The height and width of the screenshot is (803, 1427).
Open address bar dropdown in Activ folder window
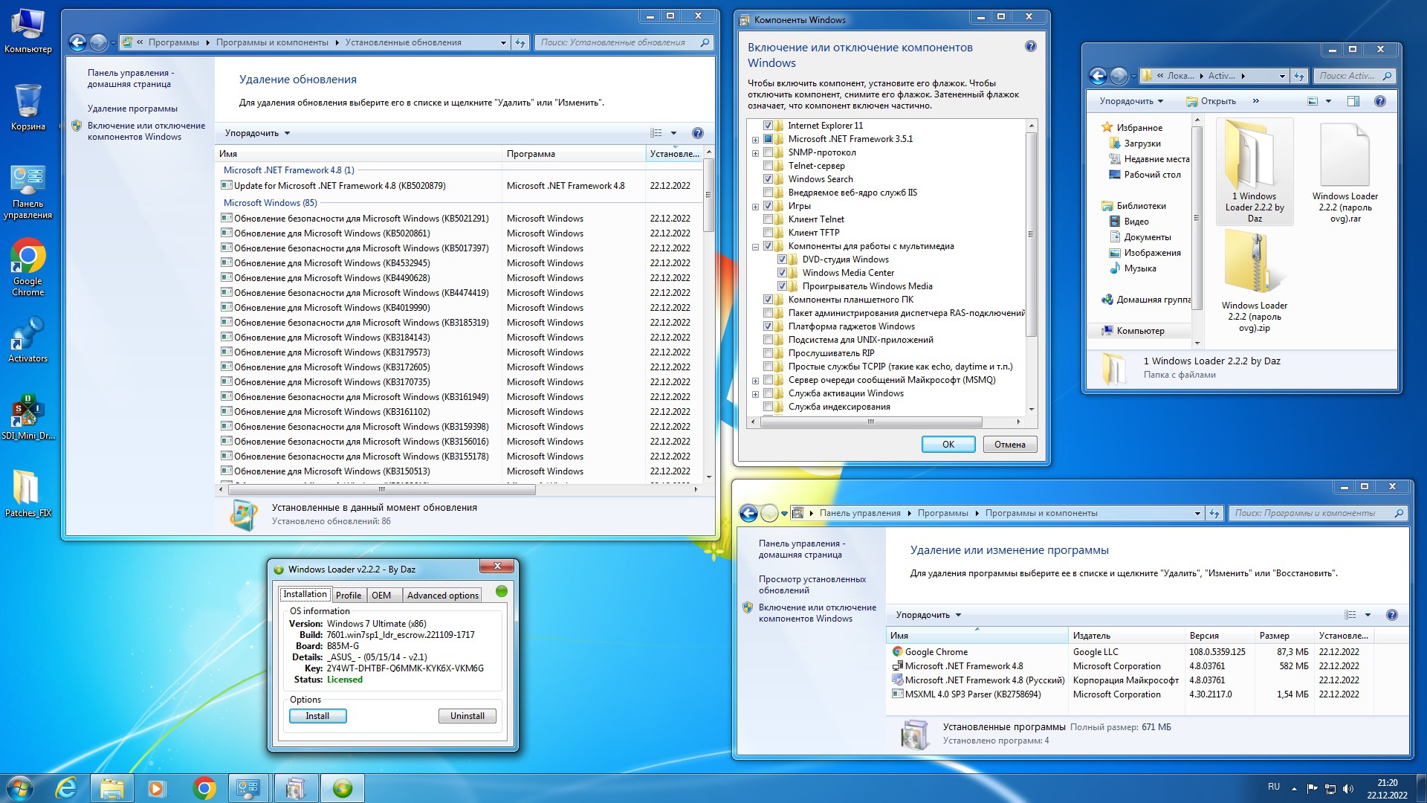click(1281, 76)
